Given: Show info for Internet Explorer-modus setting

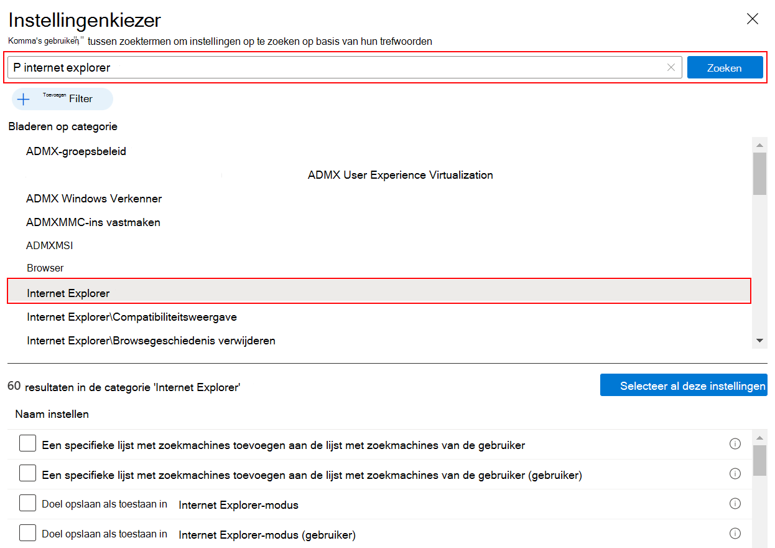Looking at the screenshot, I should point(735,504).
